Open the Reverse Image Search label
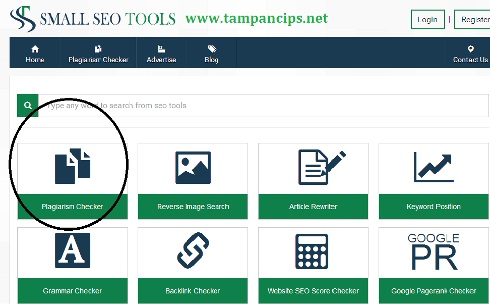Viewport: 490px width, 304px height. coord(193,207)
